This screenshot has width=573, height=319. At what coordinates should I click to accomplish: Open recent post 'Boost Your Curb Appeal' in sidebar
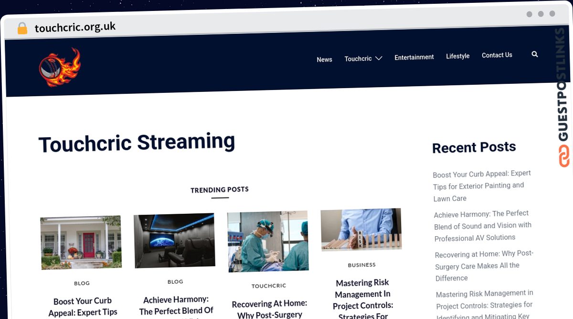(x=482, y=186)
